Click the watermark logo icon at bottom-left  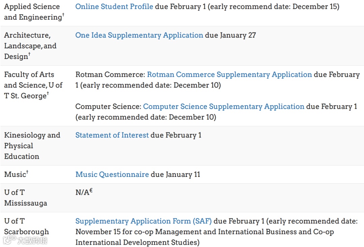point(9,240)
